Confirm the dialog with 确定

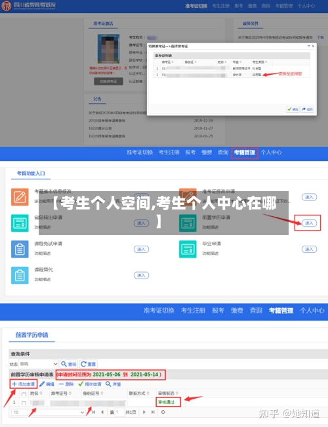[x=293, y=109]
